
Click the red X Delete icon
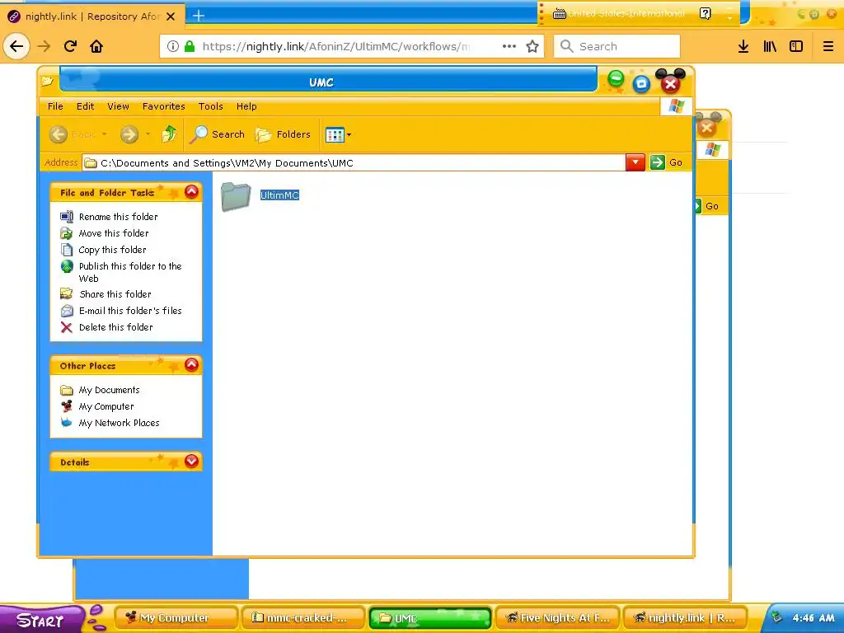point(66,327)
